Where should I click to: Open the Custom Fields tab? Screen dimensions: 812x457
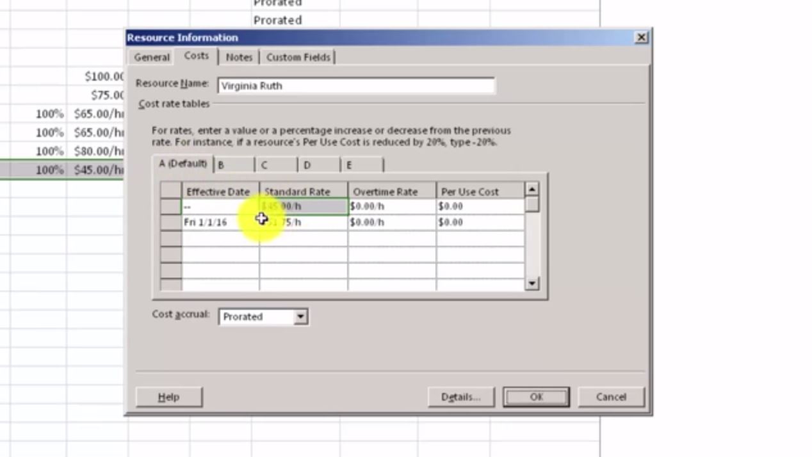pyautogui.click(x=298, y=58)
